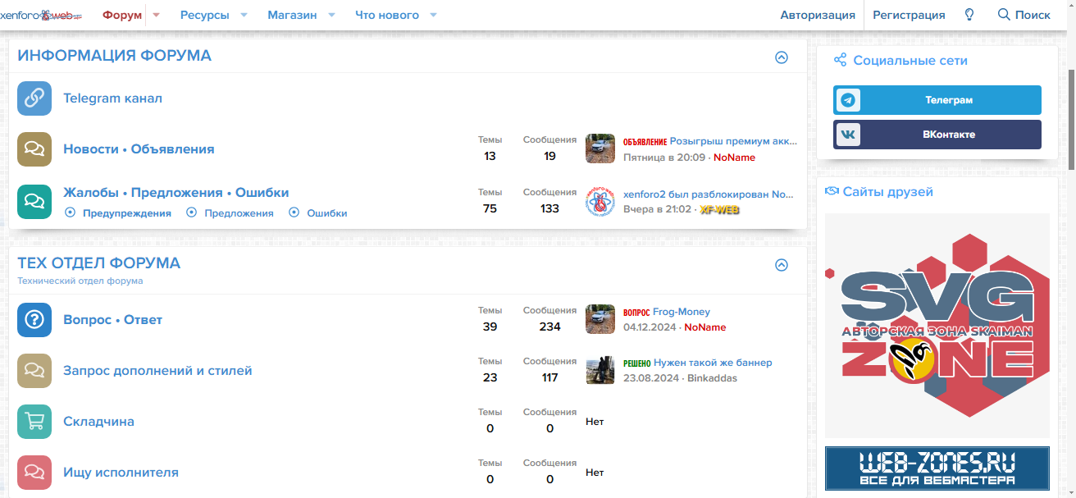Go to the Регистрация page
This screenshot has height=498, width=1076.
click(909, 15)
